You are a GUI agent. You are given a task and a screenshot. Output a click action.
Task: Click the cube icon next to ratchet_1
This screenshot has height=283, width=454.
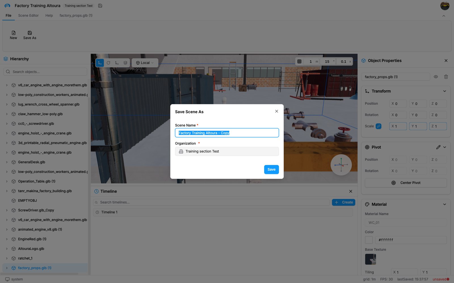coord(14,258)
